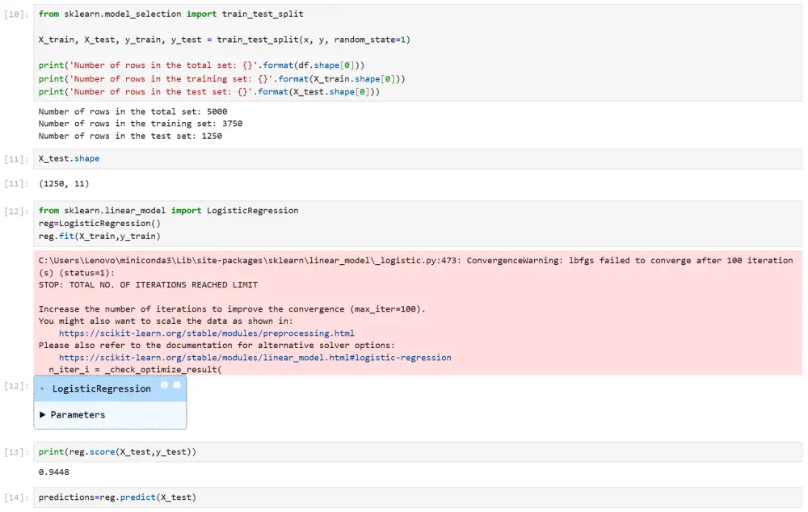This screenshot has width=808, height=512.
Task: Collapse the LogisticRegression widget using its caret
Action: click(42, 388)
